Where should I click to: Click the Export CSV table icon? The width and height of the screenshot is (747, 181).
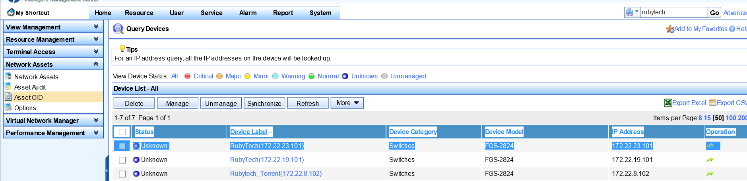tap(713, 103)
